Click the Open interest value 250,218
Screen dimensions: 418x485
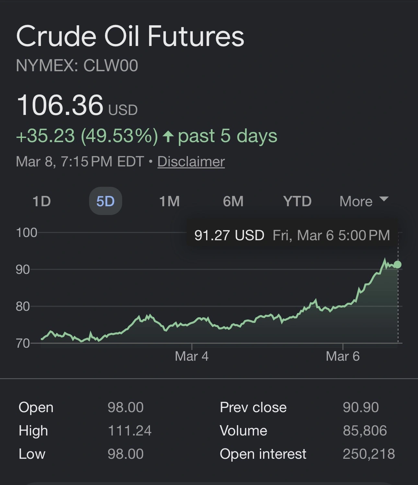pyautogui.click(x=369, y=454)
